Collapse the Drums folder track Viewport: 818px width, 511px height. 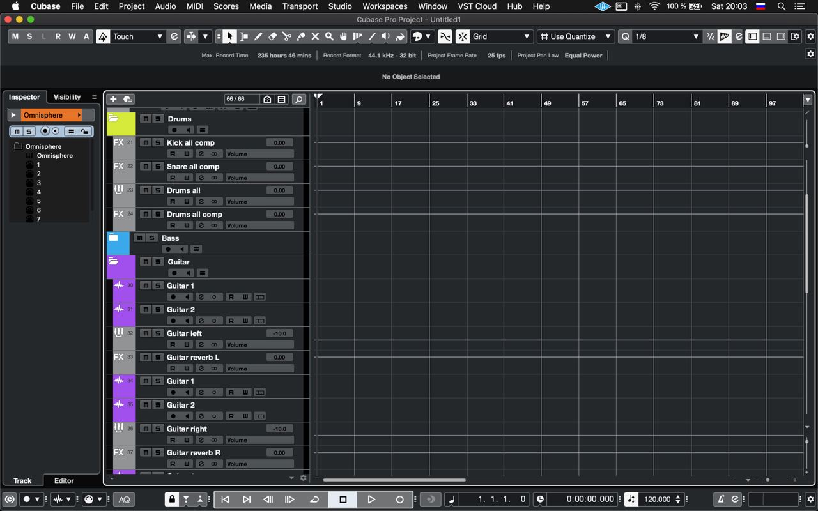tap(113, 119)
